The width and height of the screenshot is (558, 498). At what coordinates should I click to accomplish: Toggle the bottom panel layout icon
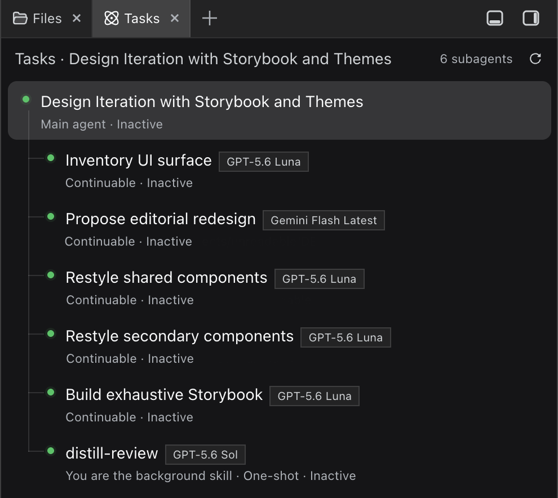(495, 18)
